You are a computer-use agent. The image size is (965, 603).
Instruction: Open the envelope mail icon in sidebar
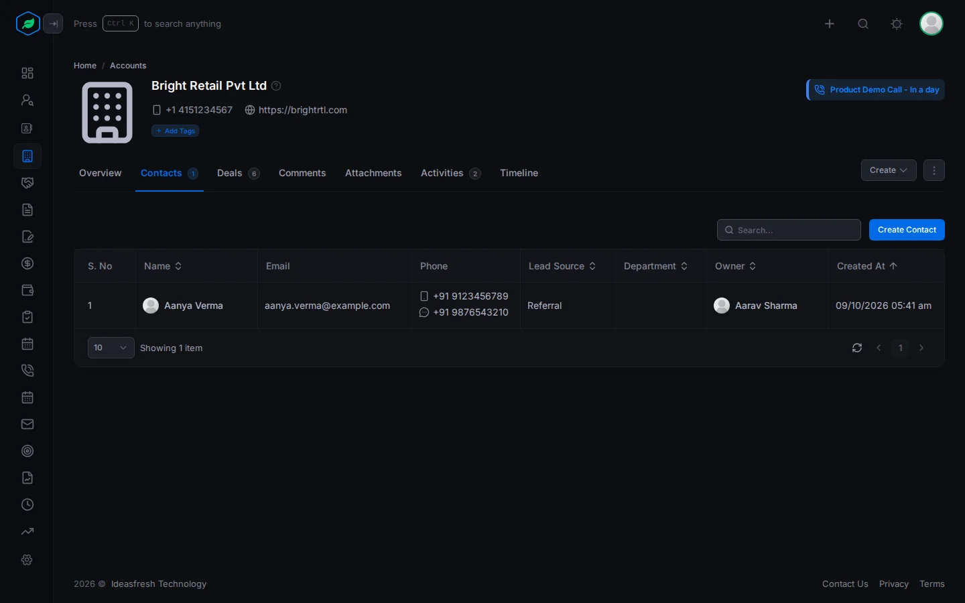(27, 424)
